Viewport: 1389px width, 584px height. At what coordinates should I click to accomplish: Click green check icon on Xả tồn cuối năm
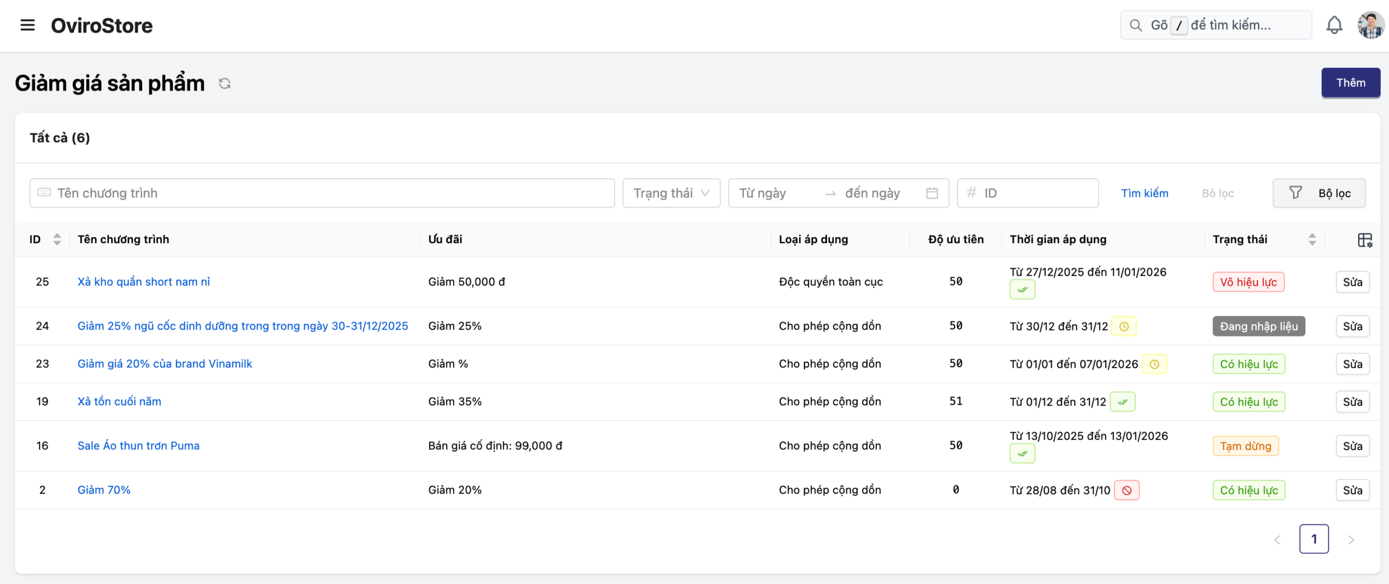click(x=1122, y=402)
